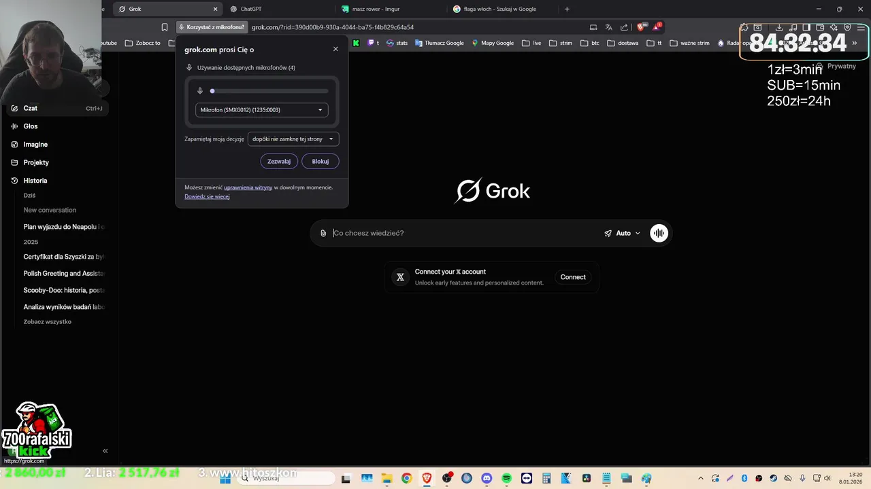The height and width of the screenshot is (489, 871).
Task: Open the stats bookmark
Action: click(397, 43)
